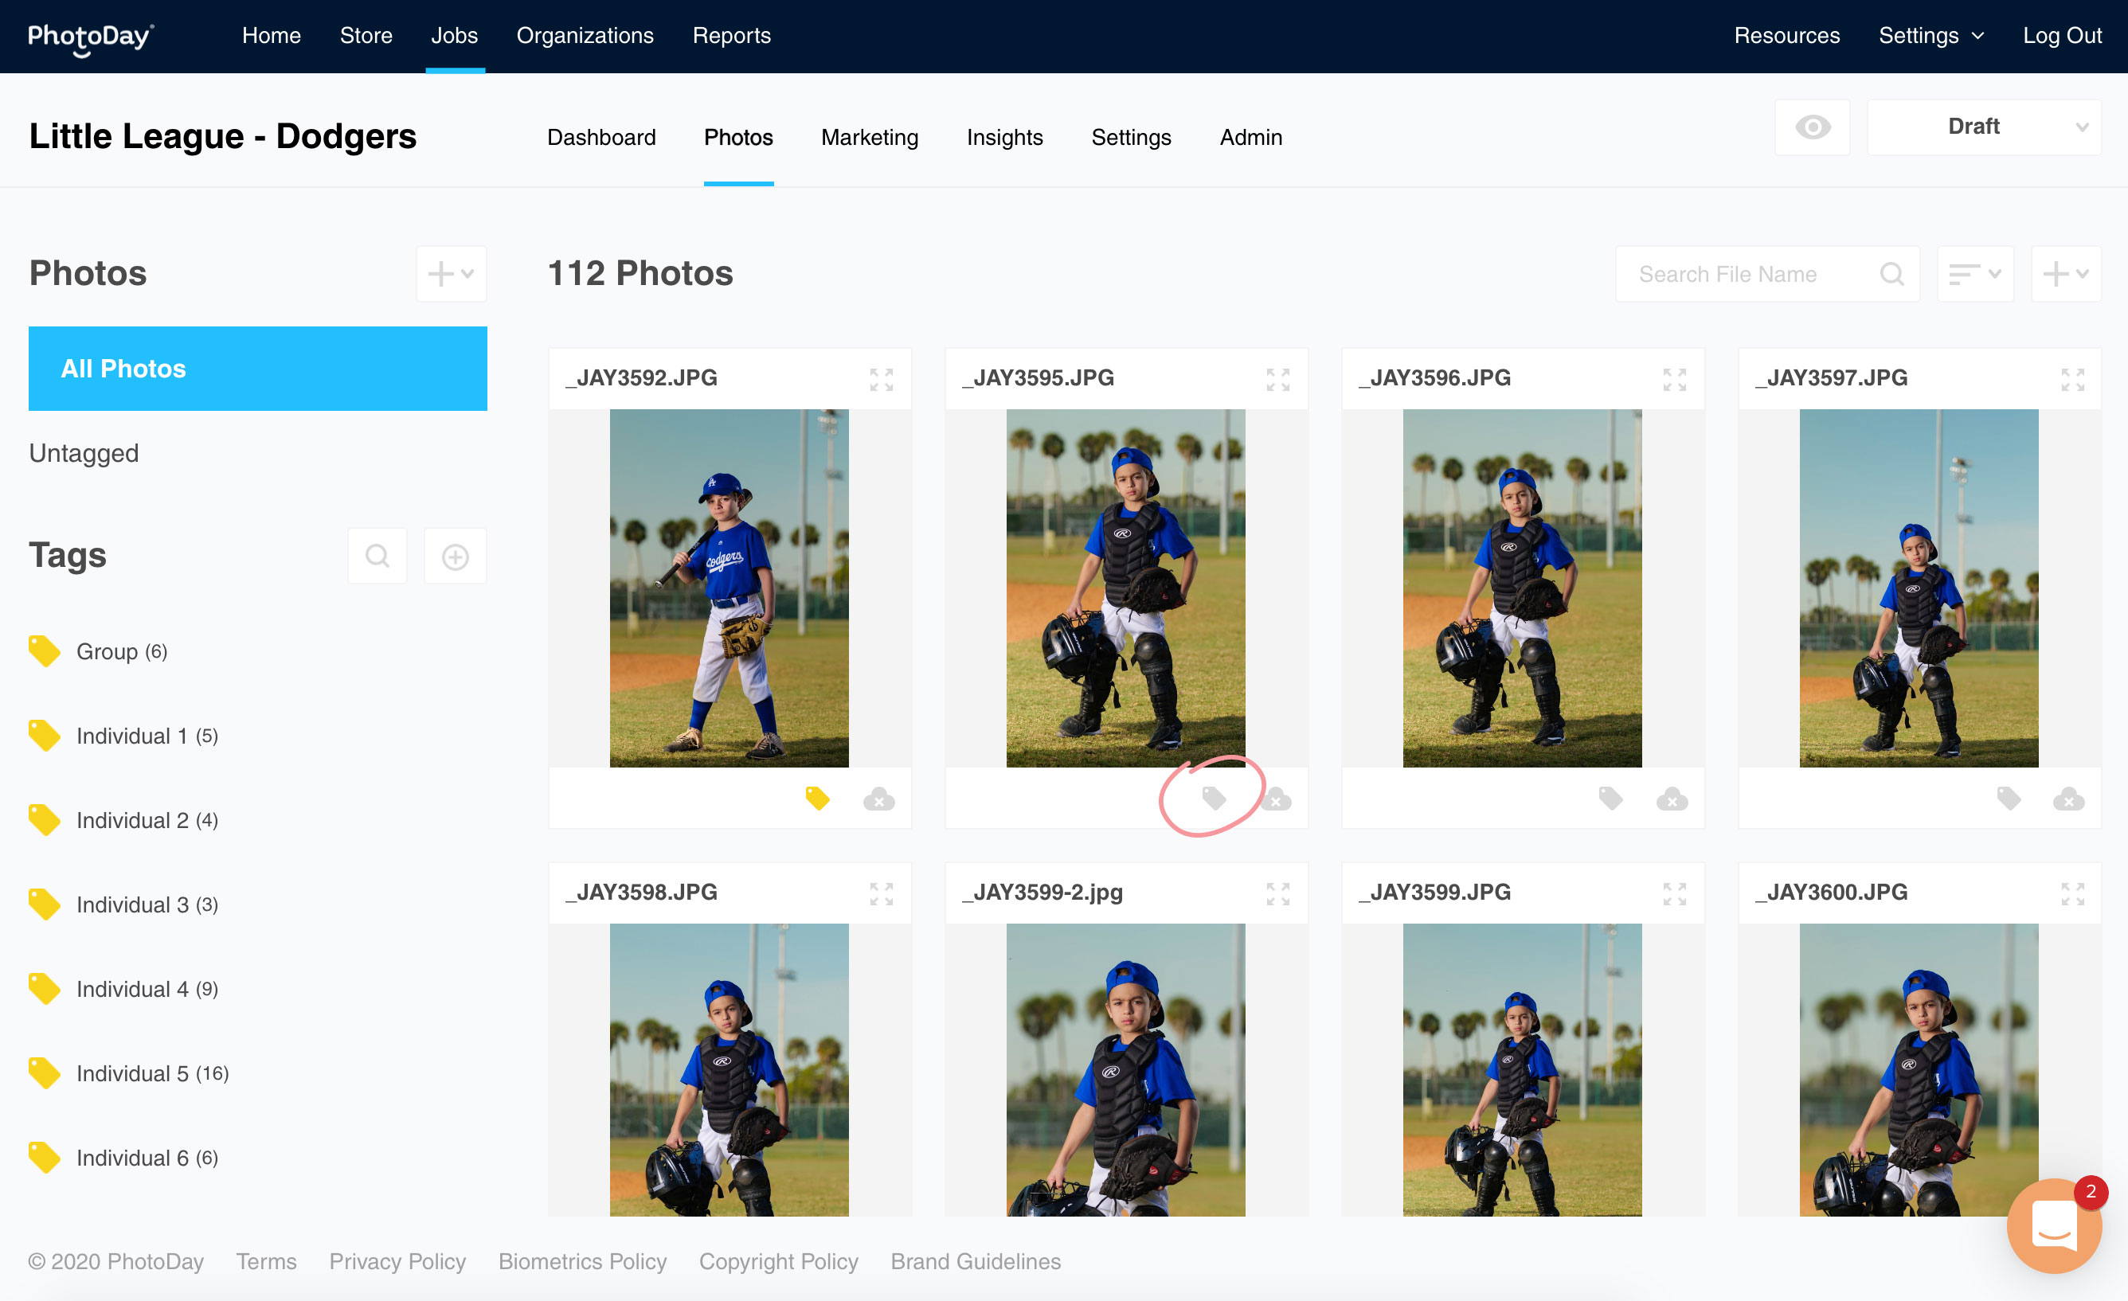Click the gray tag icon under _JAY3595.JPG
Image resolution: width=2128 pixels, height=1301 pixels.
point(1214,799)
